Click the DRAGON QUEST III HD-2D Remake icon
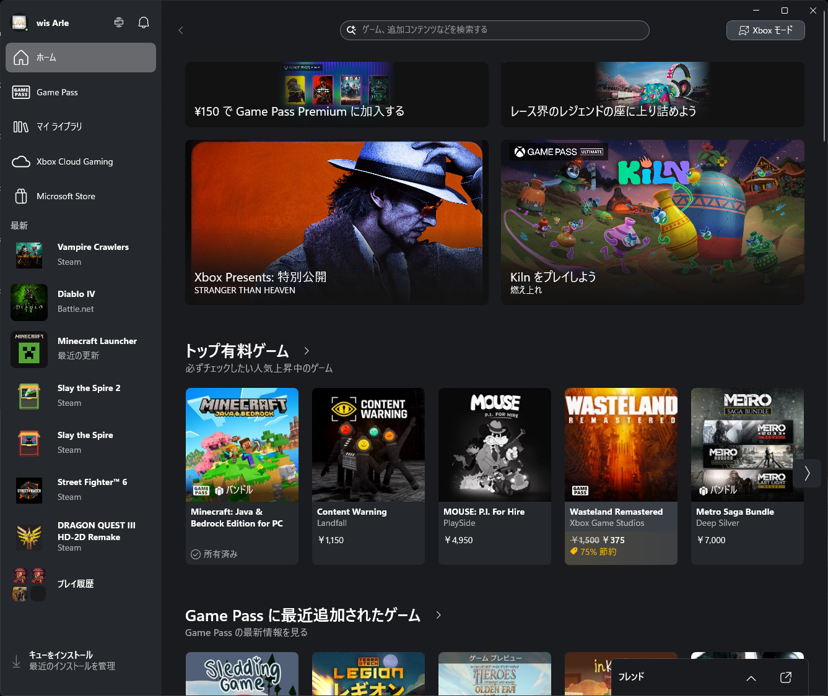828x696 pixels. [29, 538]
